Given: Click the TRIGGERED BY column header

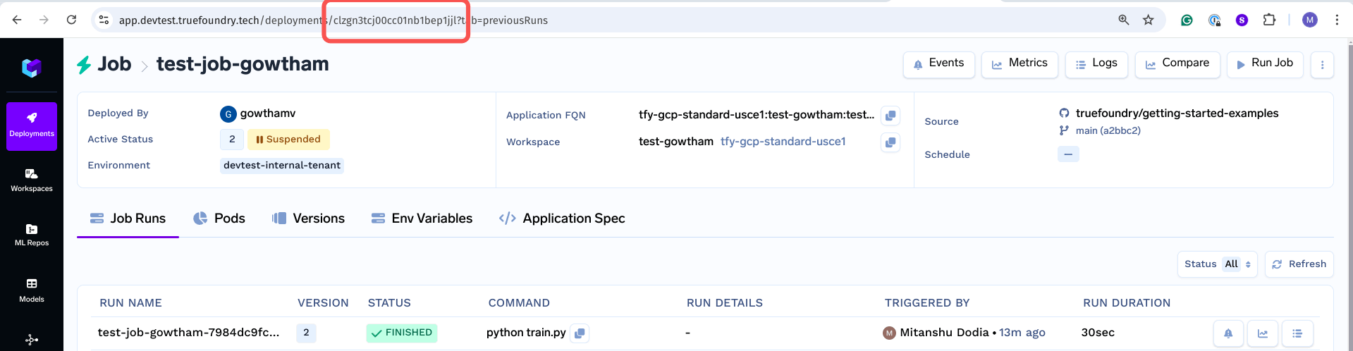Looking at the screenshot, I should (x=927, y=303).
